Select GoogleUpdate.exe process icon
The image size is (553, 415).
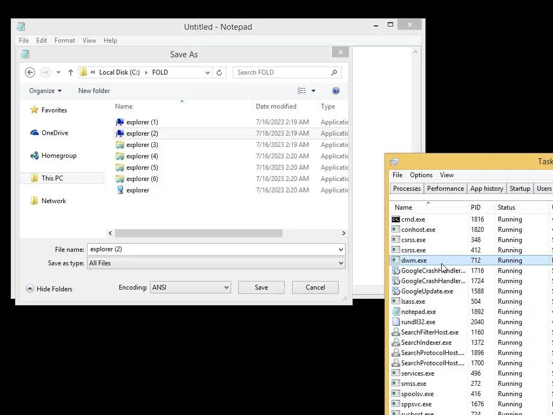pos(396,291)
